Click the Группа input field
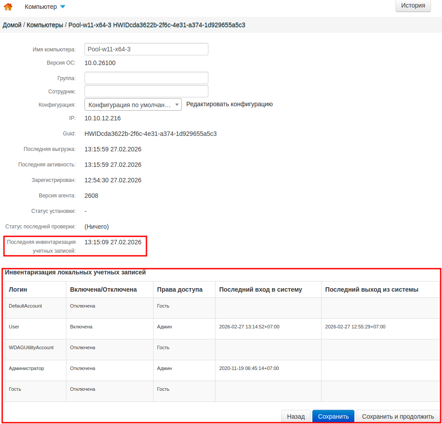Screen dimensions: 442x424 click(146, 78)
